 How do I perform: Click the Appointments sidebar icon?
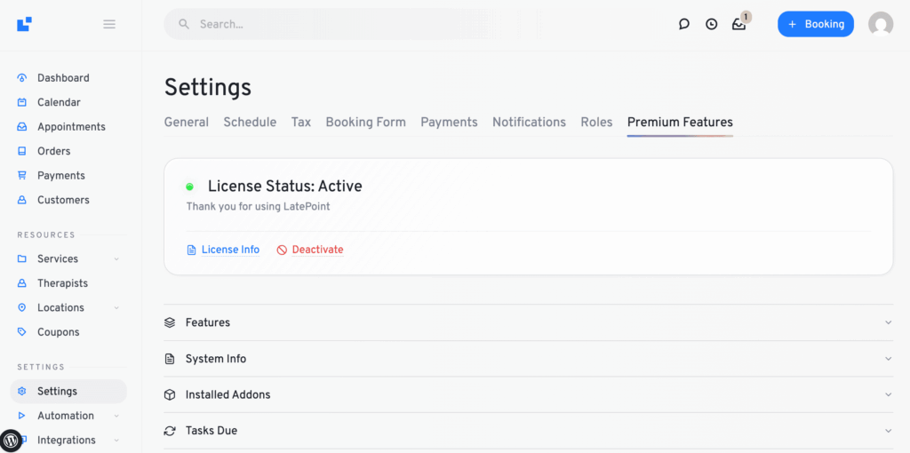coord(22,126)
